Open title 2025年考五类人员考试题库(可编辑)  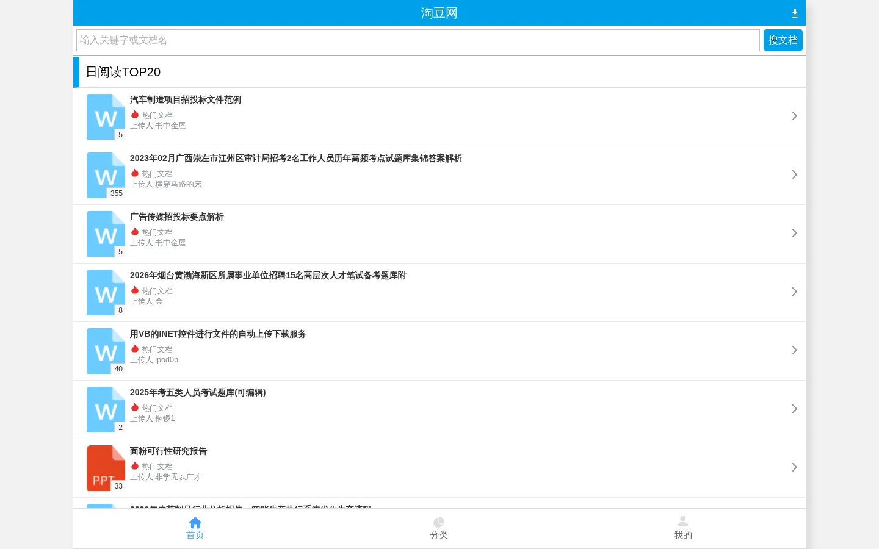click(x=198, y=392)
